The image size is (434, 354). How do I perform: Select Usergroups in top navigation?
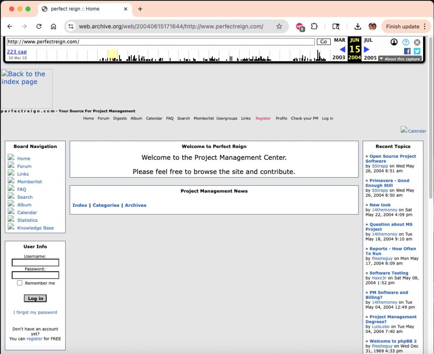click(227, 118)
